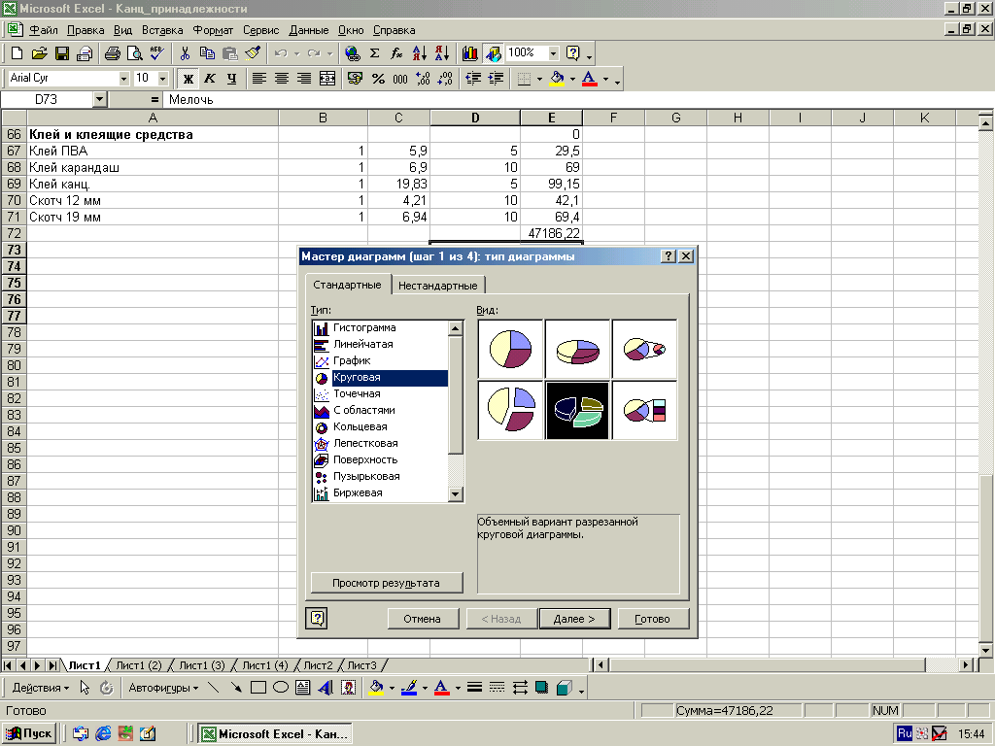This screenshot has width=995, height=746.
Task: Click the Save diskette icon
Action: tap(61, 53)
